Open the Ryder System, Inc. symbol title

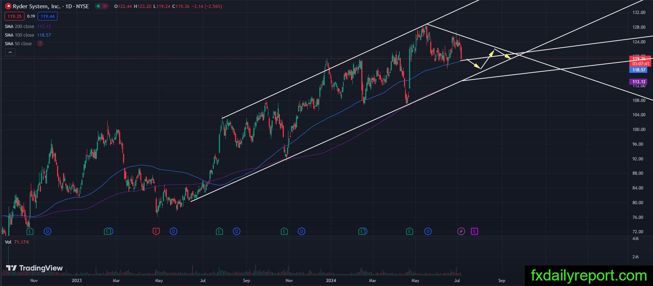tap(51, 6)
